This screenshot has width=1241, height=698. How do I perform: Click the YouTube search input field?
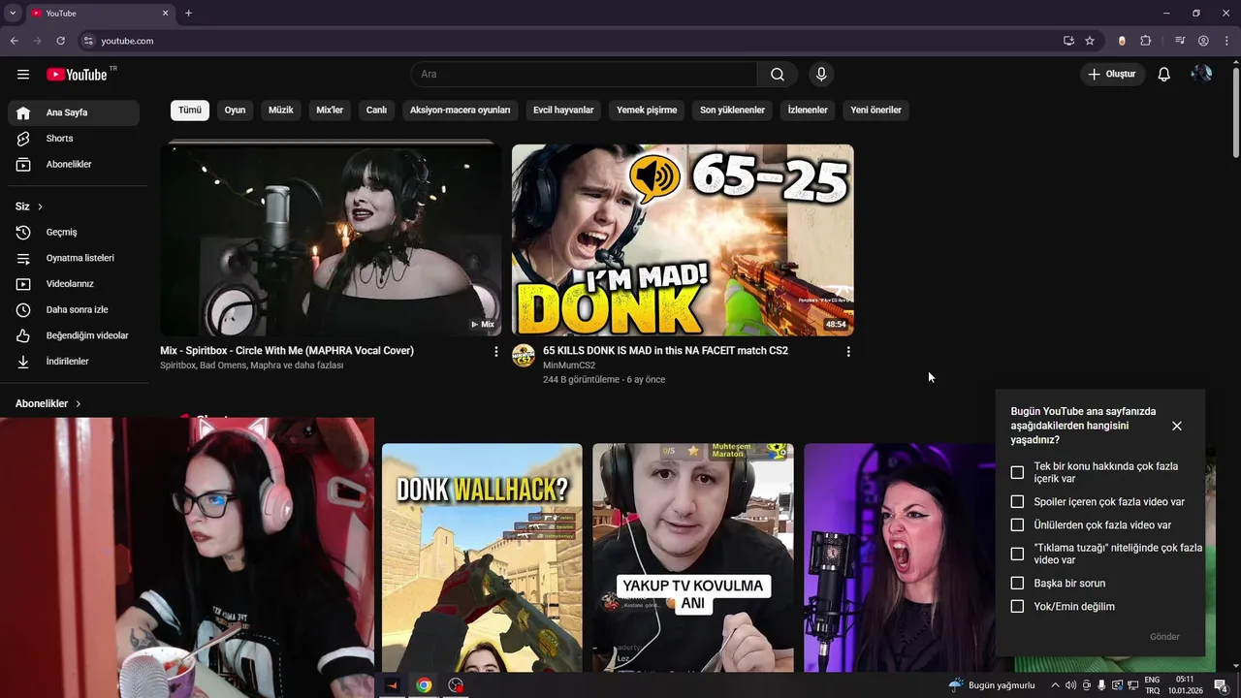(x=584, y=75)
